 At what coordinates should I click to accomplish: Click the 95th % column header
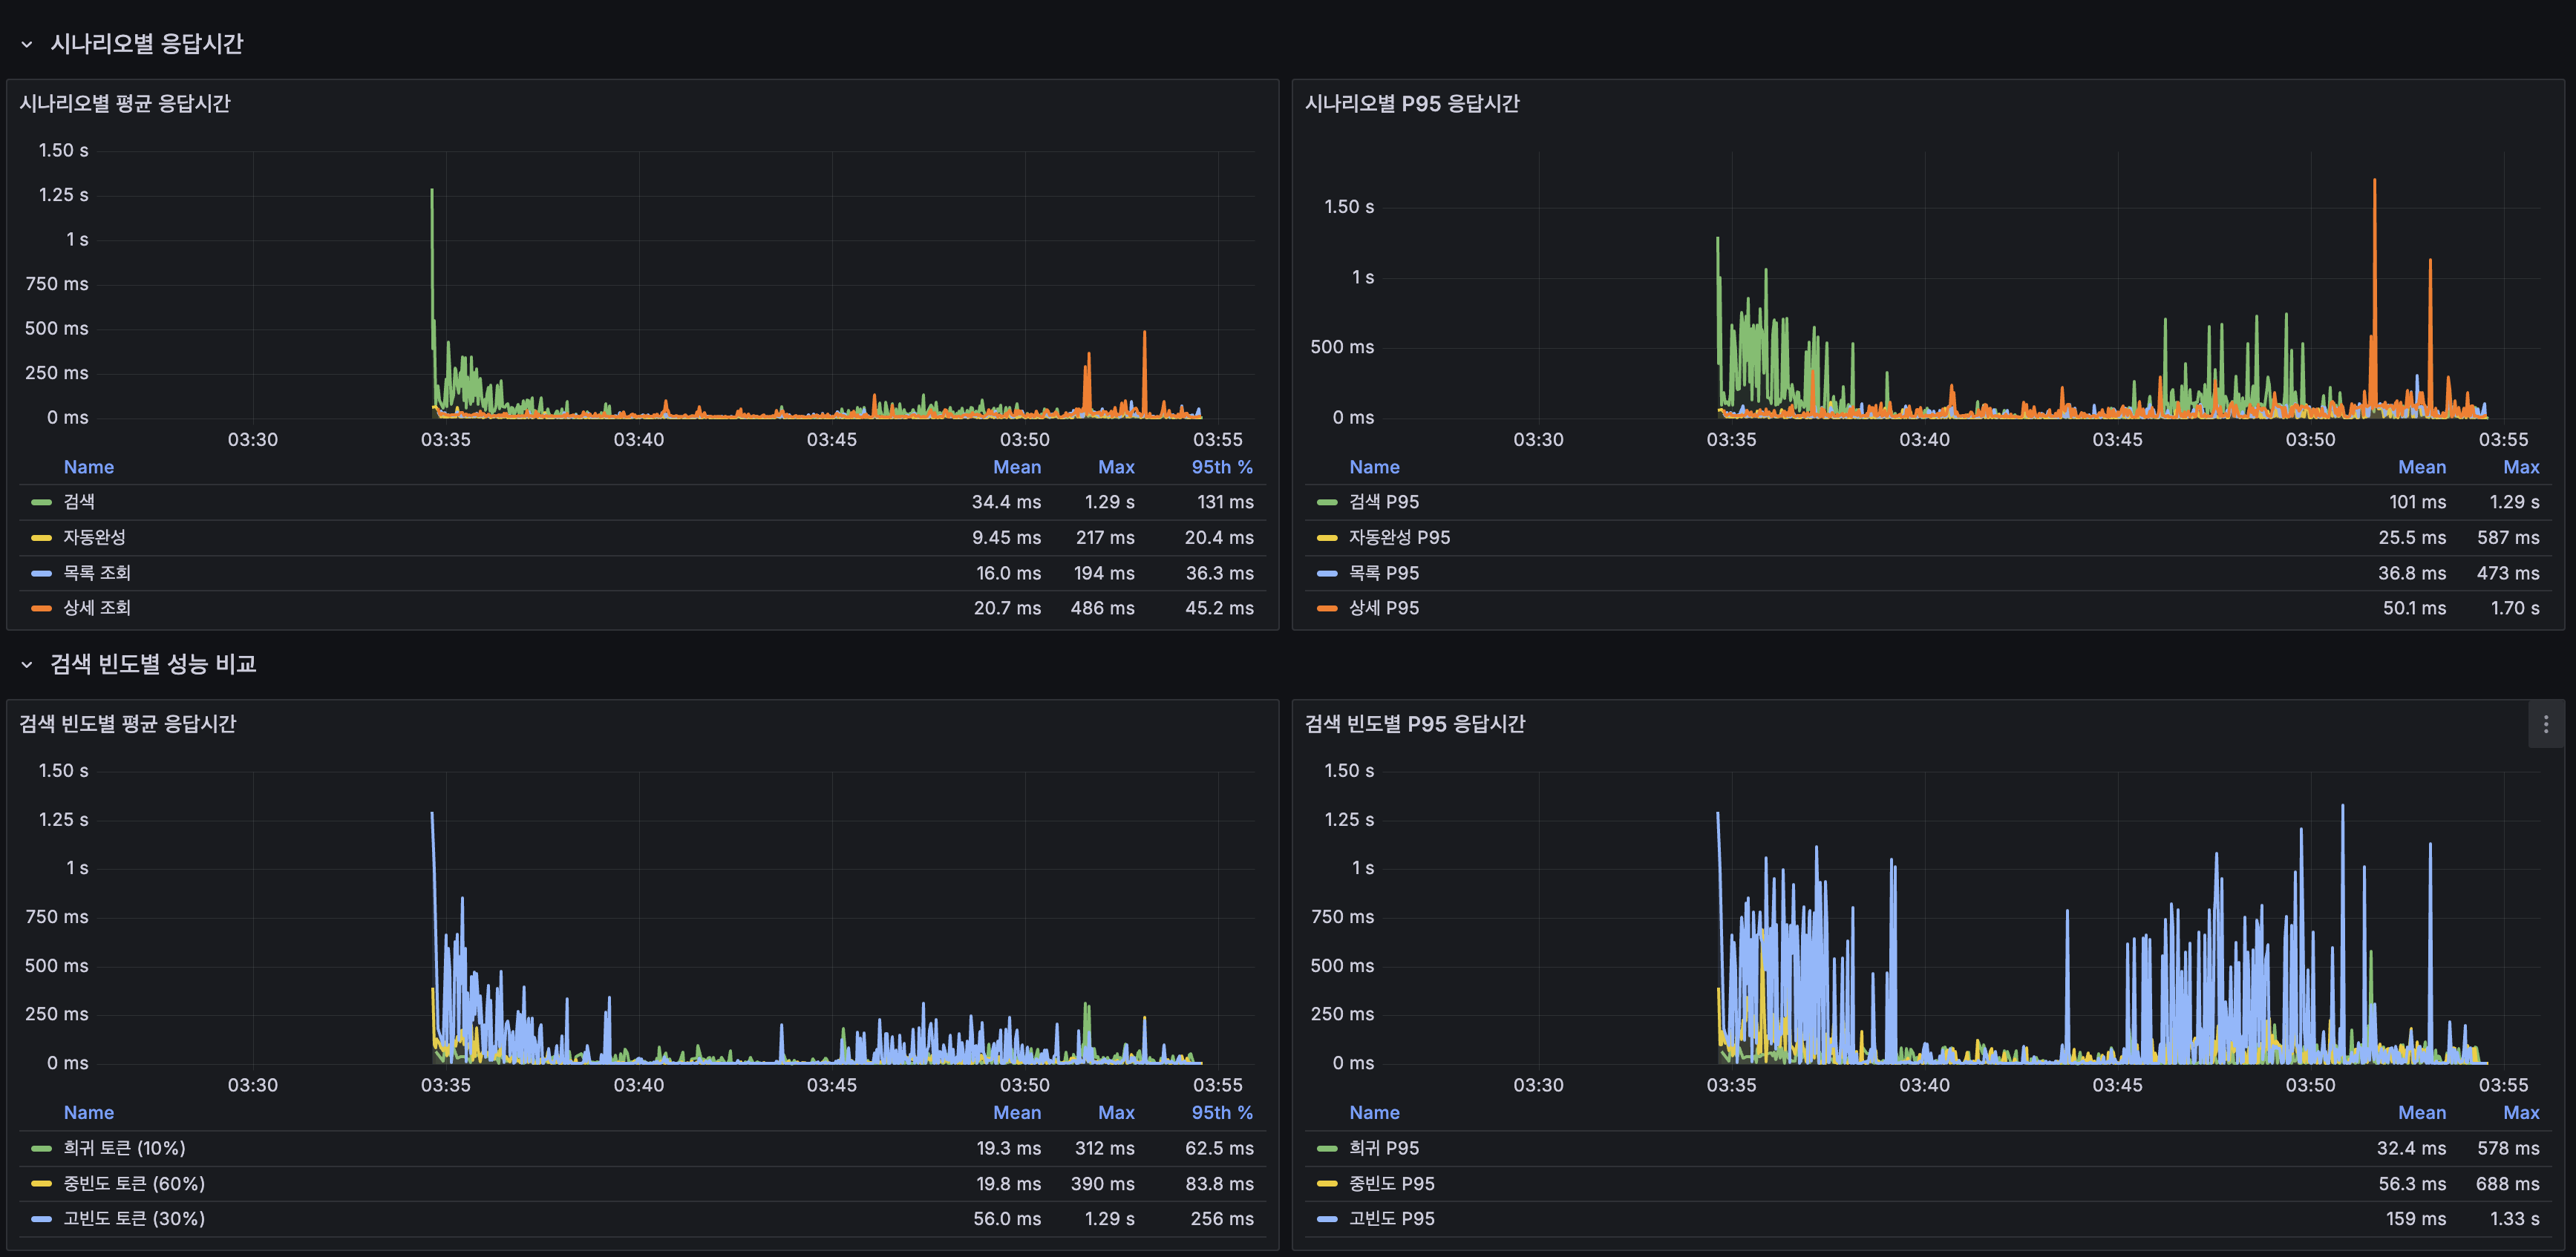point(1222,467)
